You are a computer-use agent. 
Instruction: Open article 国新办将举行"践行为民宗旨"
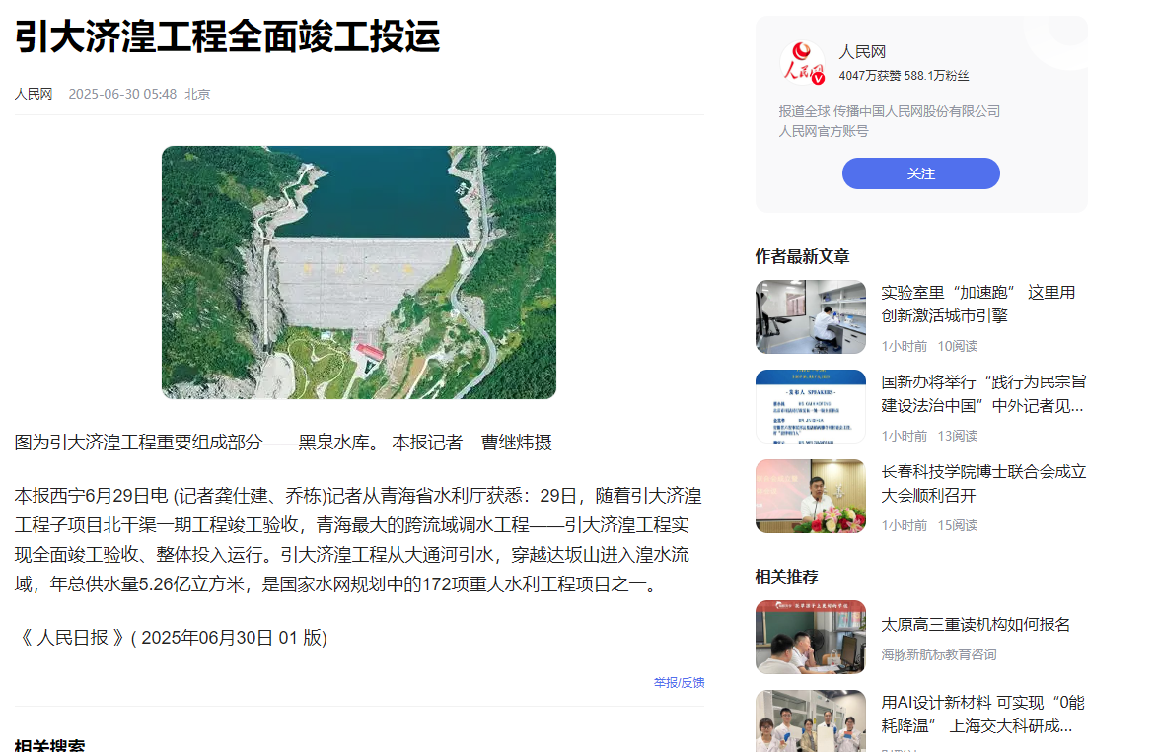(983, 394)
